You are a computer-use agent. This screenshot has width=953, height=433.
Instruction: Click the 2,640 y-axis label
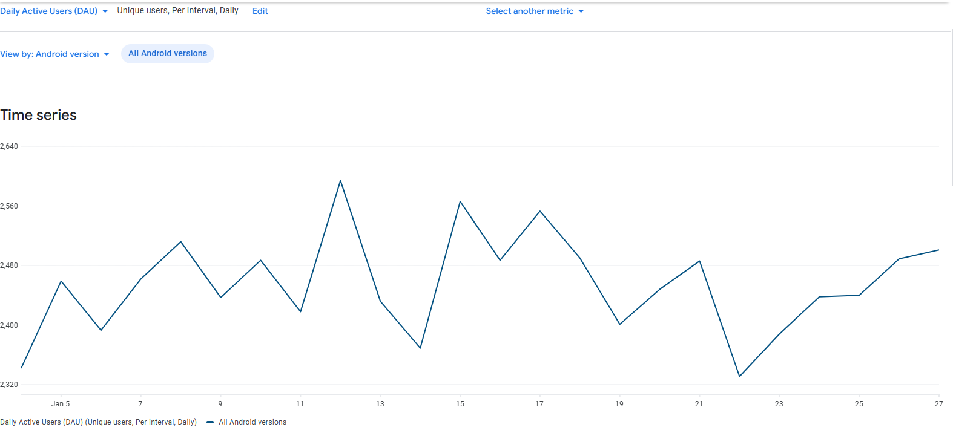tap(9, 146)
